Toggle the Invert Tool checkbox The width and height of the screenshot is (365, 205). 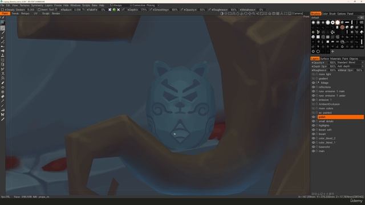point(39,10)
